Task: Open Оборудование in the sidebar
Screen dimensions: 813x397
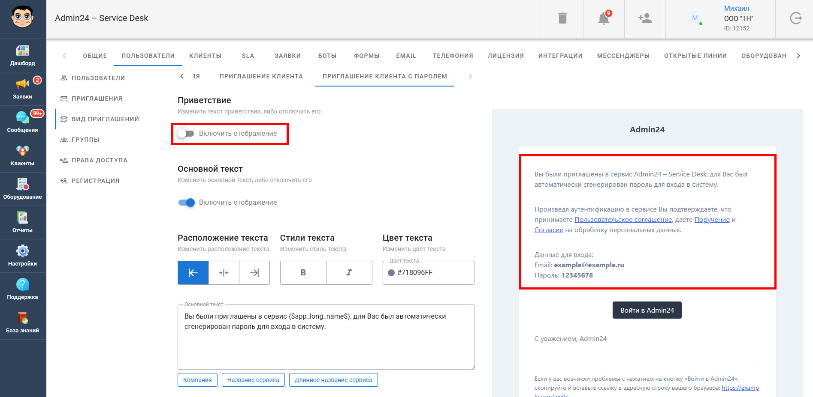Action: click(23, 189)
